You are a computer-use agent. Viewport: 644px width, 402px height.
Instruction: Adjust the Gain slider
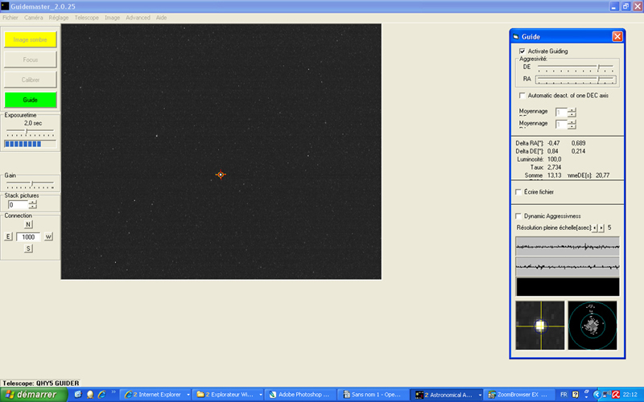pos(30,183)
